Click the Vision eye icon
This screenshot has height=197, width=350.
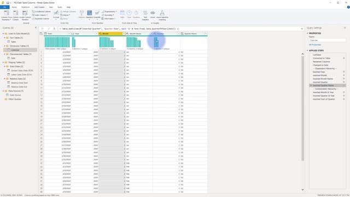coord(153,13)
